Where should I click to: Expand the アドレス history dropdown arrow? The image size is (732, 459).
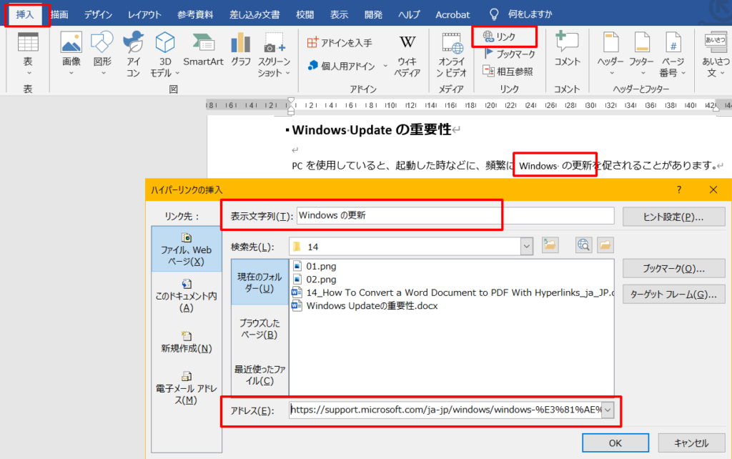608,410
